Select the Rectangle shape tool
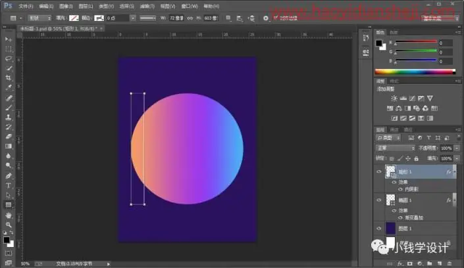Viewport: 464px width, 268px height. click(9, 205)
